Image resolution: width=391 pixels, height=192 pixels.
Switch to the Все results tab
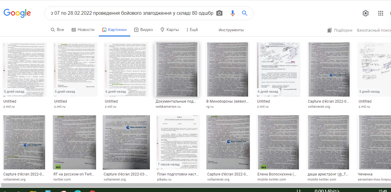(57, 30)
